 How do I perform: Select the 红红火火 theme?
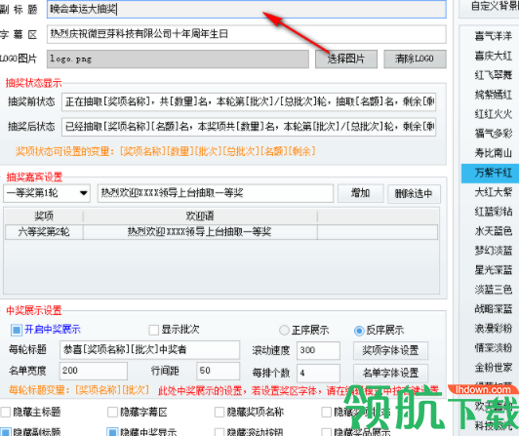pos(494,114)
